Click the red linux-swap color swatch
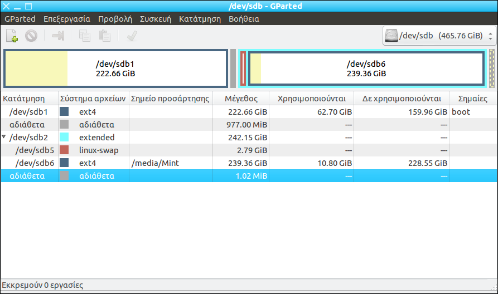The height and width of the screenshot is (294, 498). coord(65,150)
